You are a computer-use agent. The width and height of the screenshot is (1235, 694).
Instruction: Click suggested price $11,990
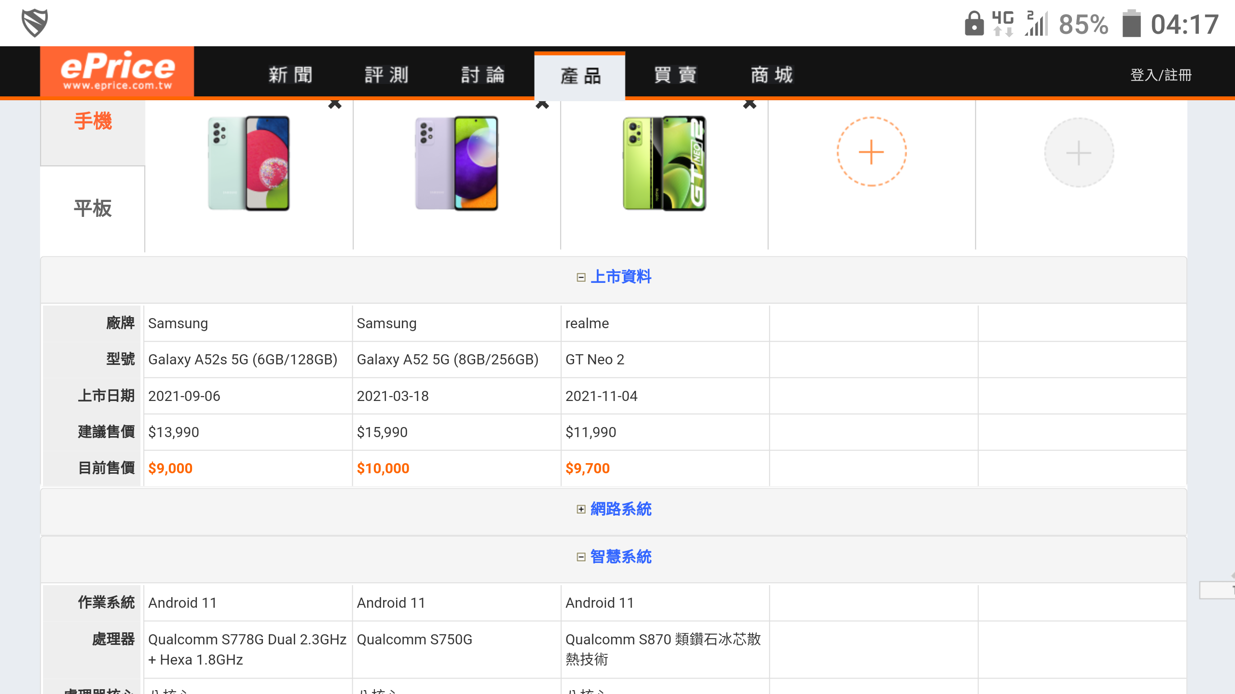coord(591,432)
